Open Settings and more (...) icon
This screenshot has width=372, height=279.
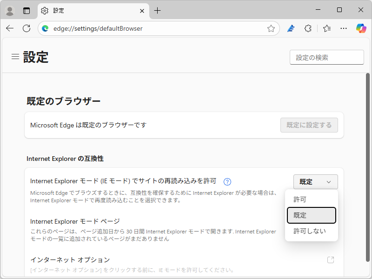[x=344, y=28]
